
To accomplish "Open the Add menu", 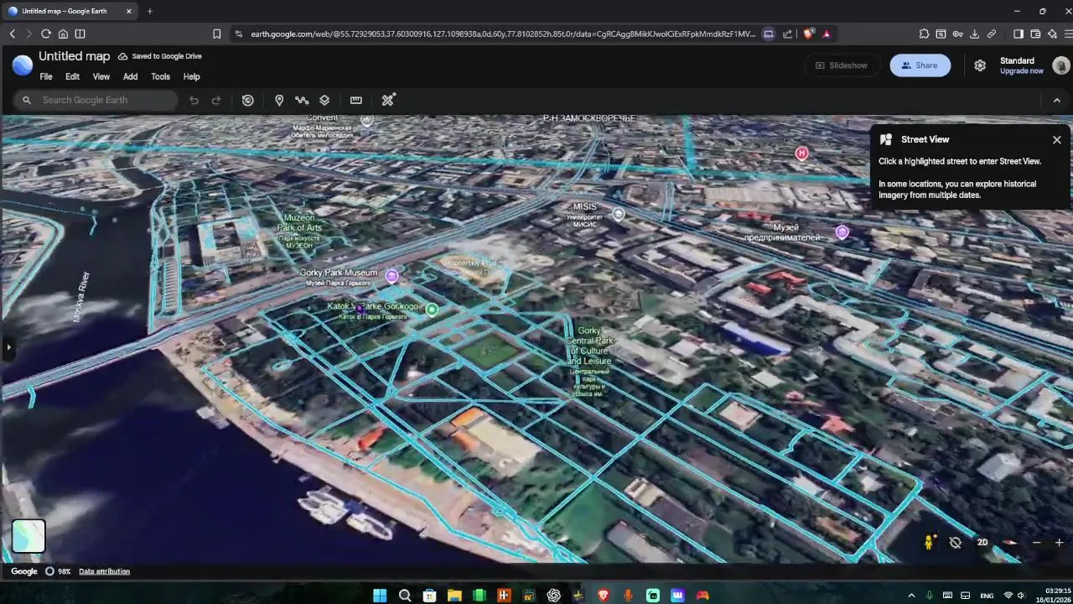I will coord(130,76).
